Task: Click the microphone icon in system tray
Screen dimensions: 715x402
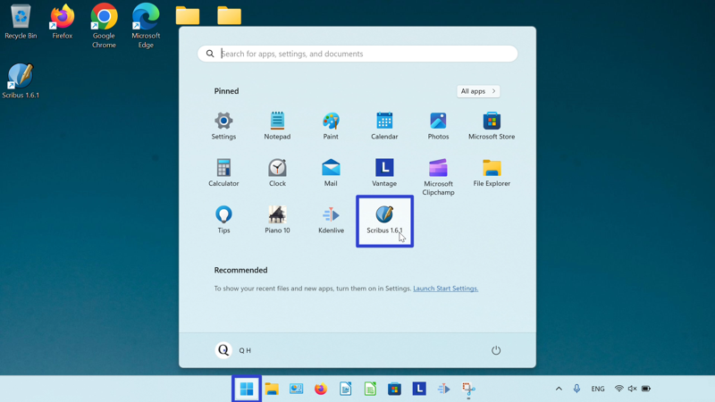Action: click(576, 389)
